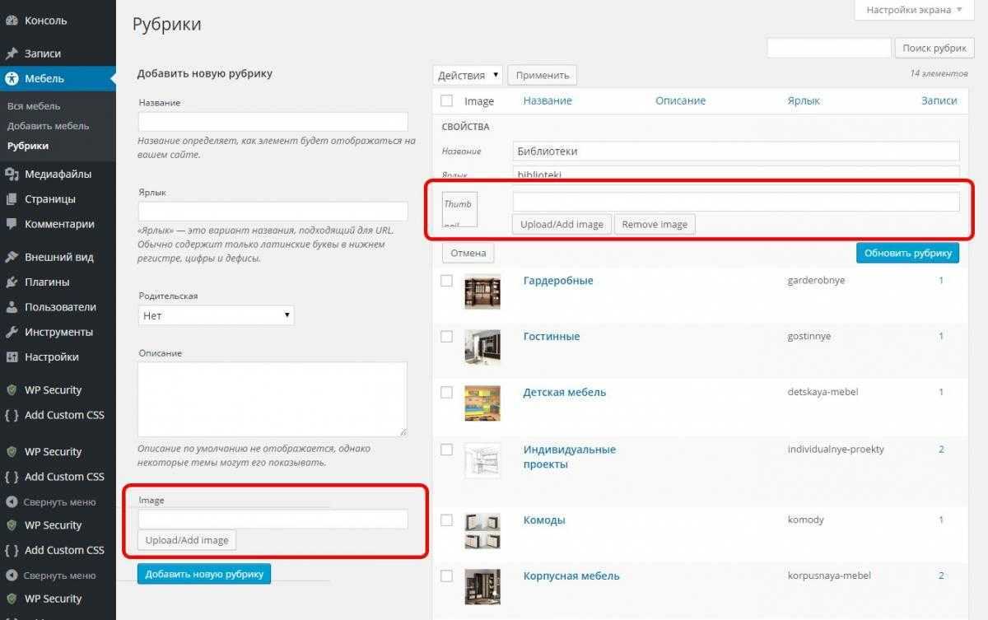Click the Добавить новую рубрику button
The height and width of the screenshot is (620, 988).
tap(204, 574)
